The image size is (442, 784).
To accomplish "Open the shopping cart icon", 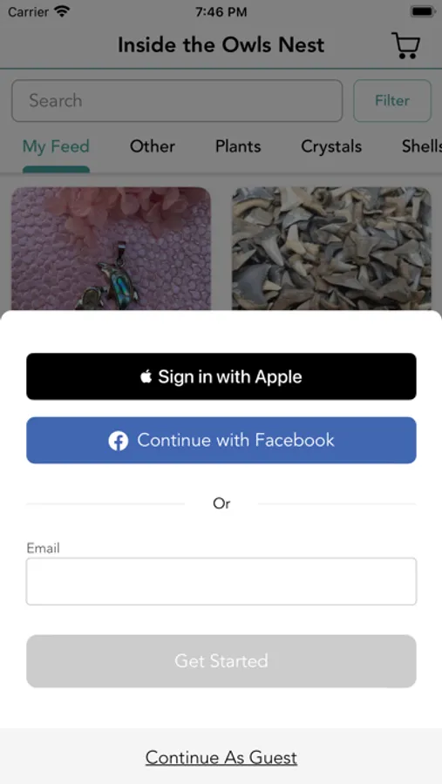I will coord(405,45).
